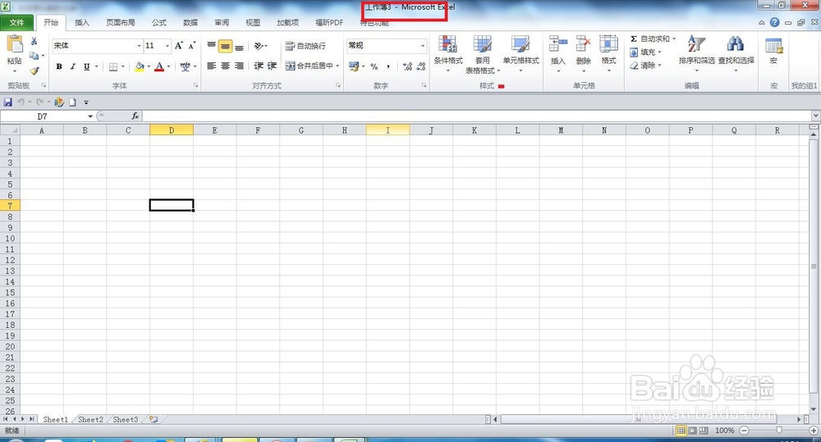821x442 pixels.
Task: Switch to the 公式 tab
Action: 159,22
